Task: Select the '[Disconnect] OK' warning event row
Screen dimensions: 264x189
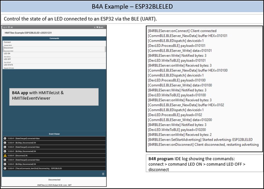Action: 54,156
